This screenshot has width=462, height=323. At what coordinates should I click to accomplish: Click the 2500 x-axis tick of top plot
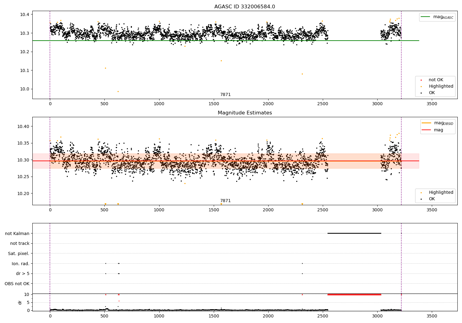[323, 104]
